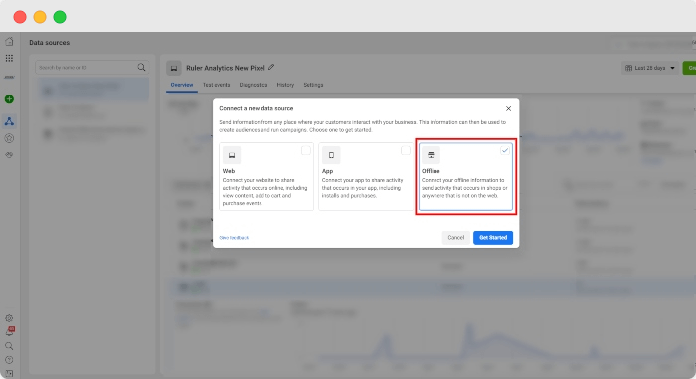
Task: Close the Connect a new data source dialog
Action: [x=509, y=108]
